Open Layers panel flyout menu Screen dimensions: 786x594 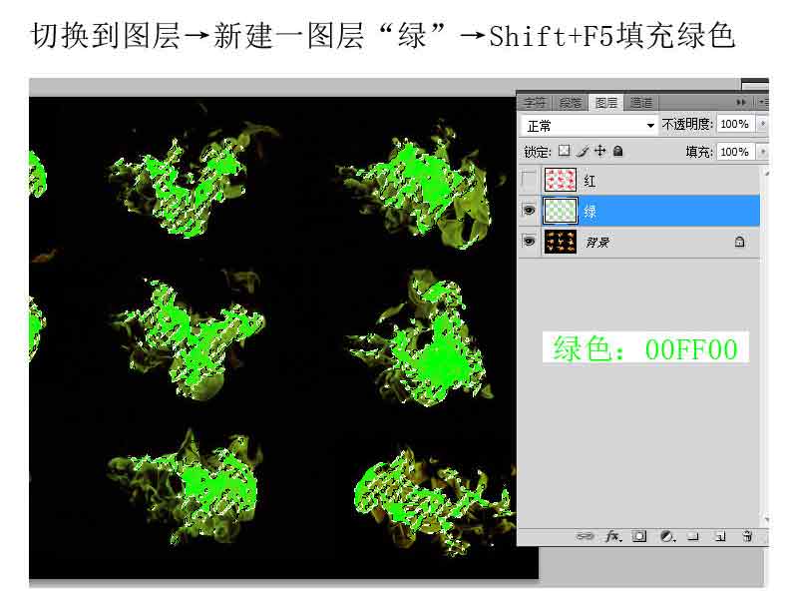coord(763,103)
